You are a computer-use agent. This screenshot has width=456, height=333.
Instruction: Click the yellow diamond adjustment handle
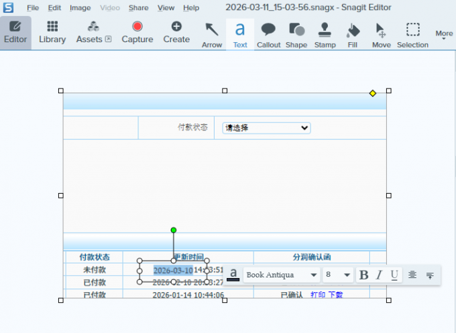click(x=373, y=93)
